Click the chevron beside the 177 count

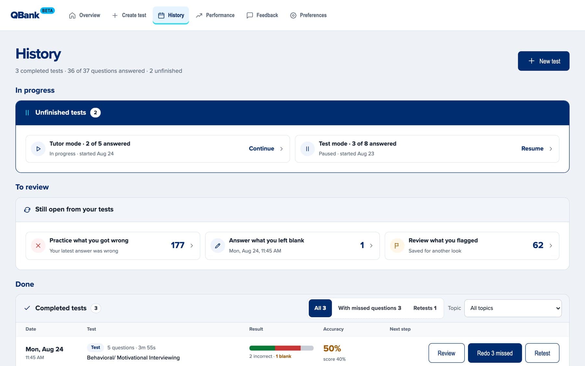coord(192,246)
